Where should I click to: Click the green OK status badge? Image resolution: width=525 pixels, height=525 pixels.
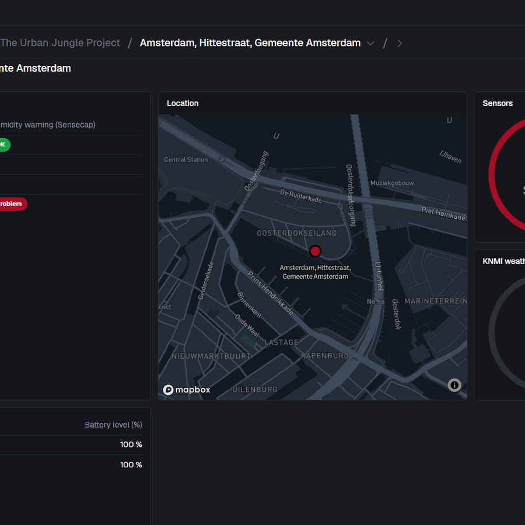point(4,145)
